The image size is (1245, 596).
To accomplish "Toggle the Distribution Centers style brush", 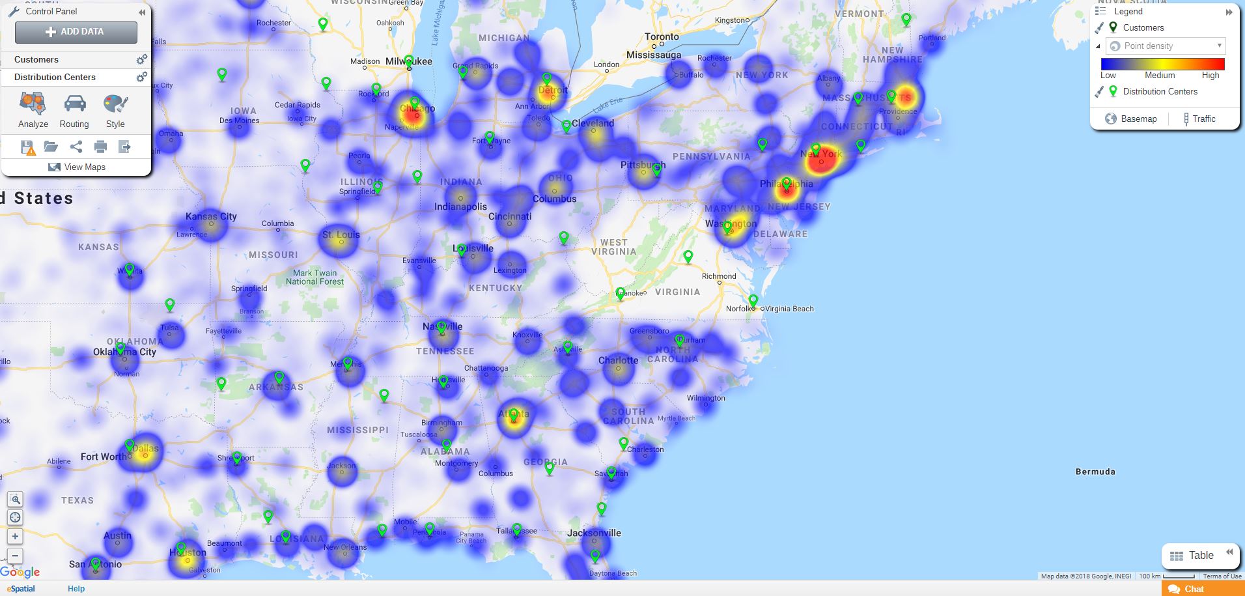I will tap(1098, 91).
